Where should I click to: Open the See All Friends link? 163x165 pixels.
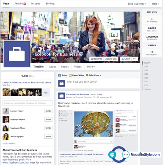click(9, 144)
